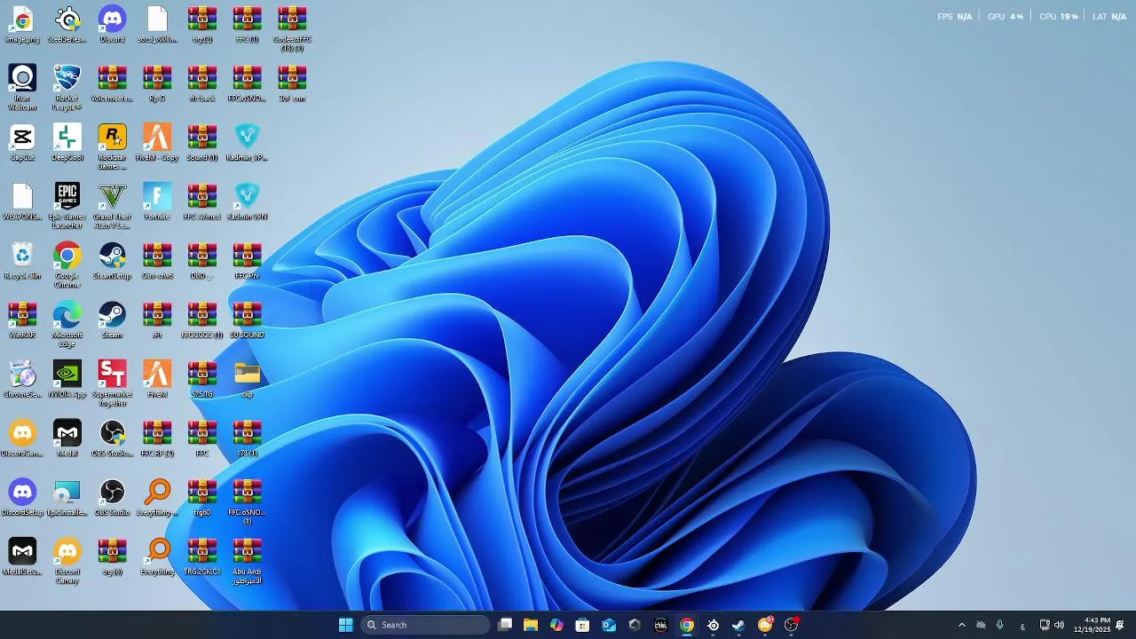The height and width of the screenshot is (639, 1136).
Task: Click the microphone tray icon
Action: pyautogui.click(x=1000, y=625)
